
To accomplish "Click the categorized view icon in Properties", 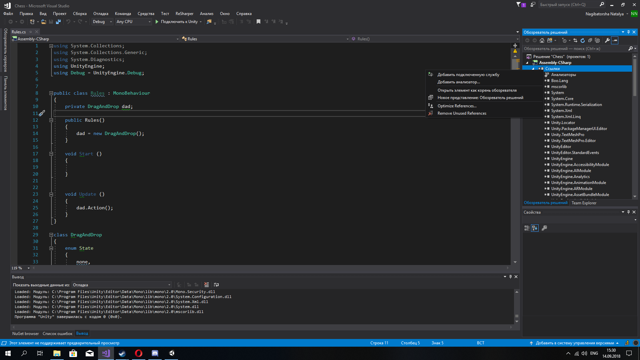I will [x=527, y=228].
